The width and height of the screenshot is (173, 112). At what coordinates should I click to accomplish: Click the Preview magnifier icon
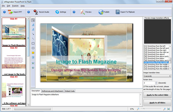point(82,12)
